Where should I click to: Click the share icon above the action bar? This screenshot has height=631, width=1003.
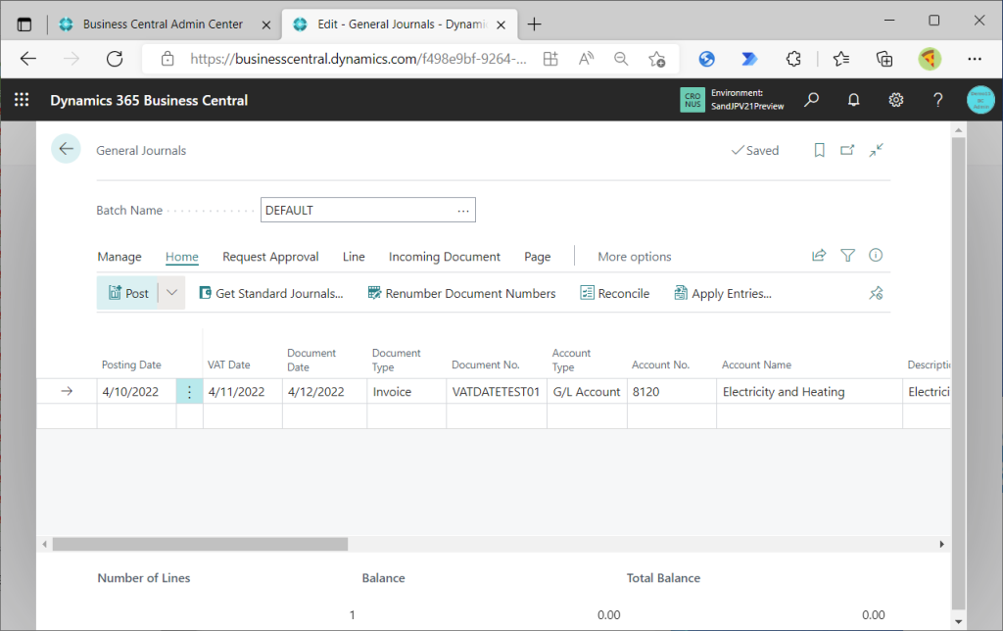tap(819, 256)
